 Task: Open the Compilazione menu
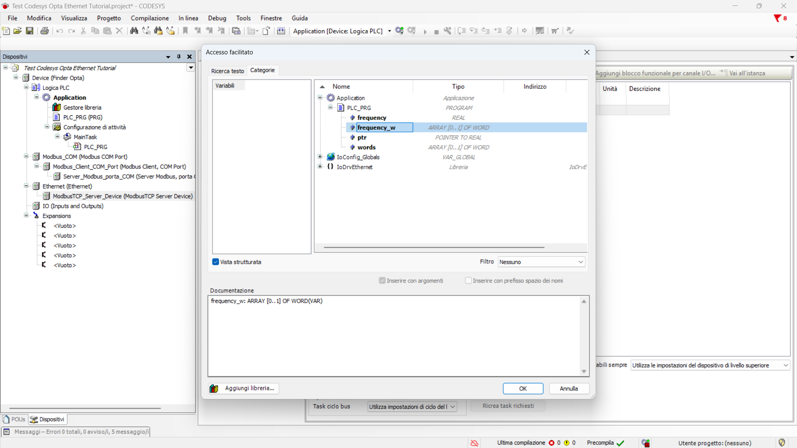[x=149, y=18]
